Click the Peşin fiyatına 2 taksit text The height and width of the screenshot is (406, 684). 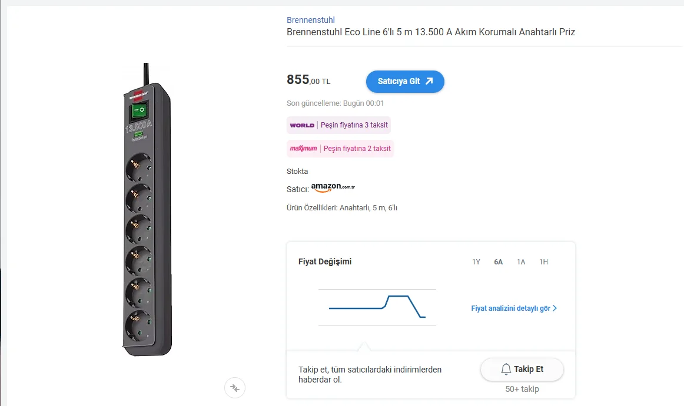tap(357, 149)
